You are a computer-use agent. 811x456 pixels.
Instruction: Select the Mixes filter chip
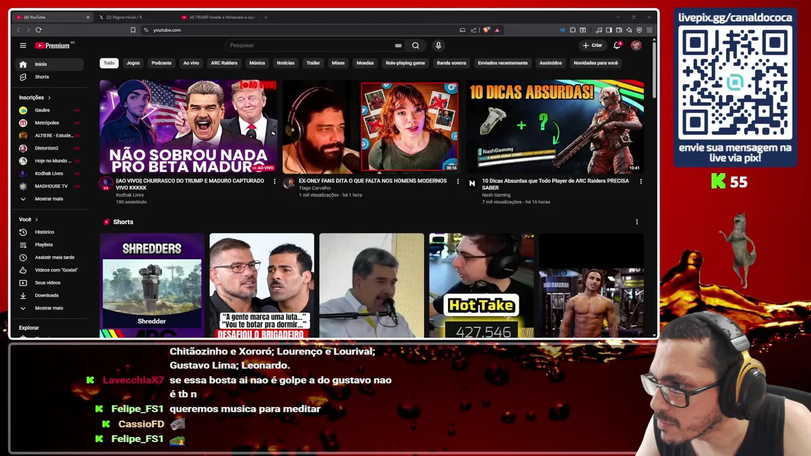tap(338, 63)
